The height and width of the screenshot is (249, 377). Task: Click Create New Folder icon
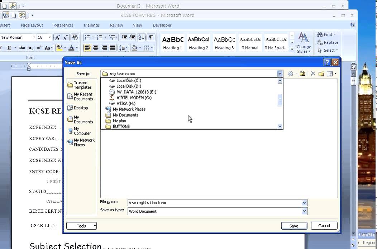[x=321, y=74]
